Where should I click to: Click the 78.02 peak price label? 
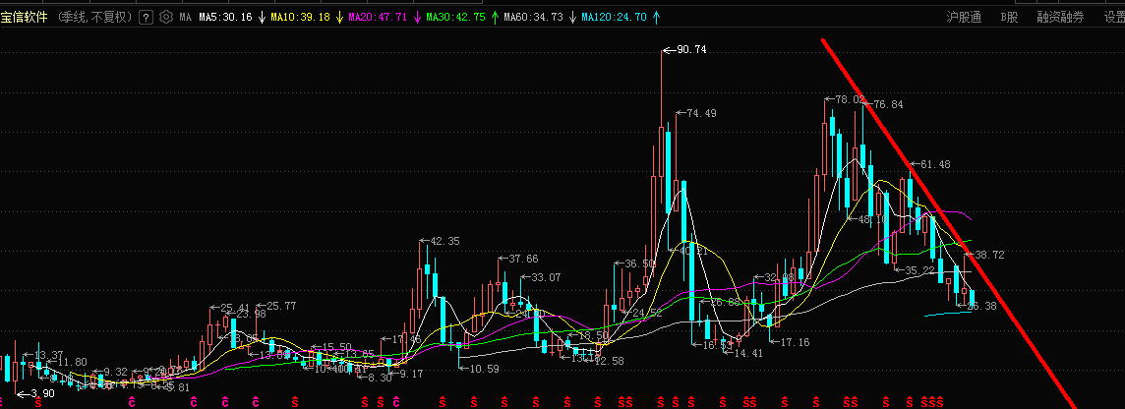click(851, 99)
